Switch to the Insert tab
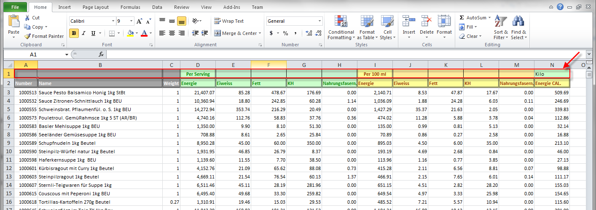Image resolution: width=596 pixels, height=210 pixels. pyautogui.click(x=64, y=7)
